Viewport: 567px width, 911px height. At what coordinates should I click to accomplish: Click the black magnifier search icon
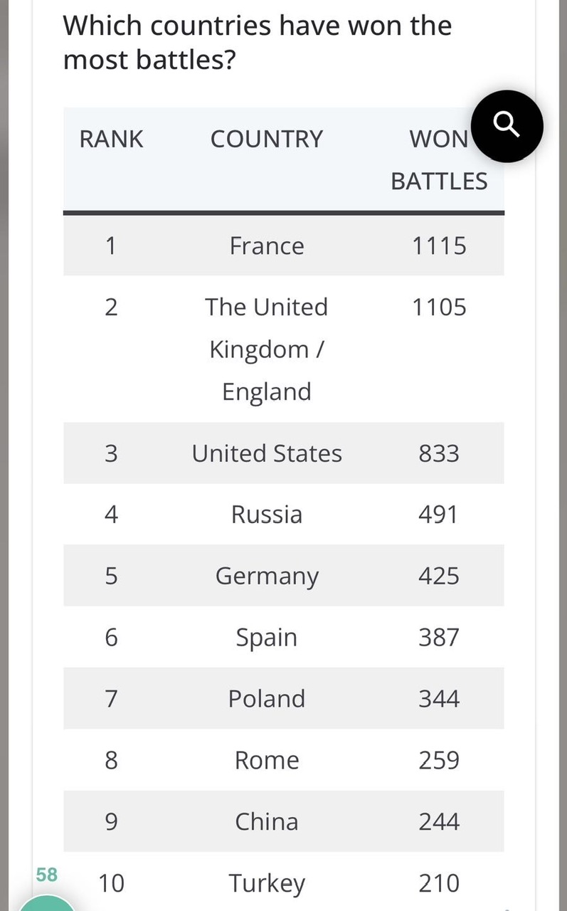[x=506, y=126]
